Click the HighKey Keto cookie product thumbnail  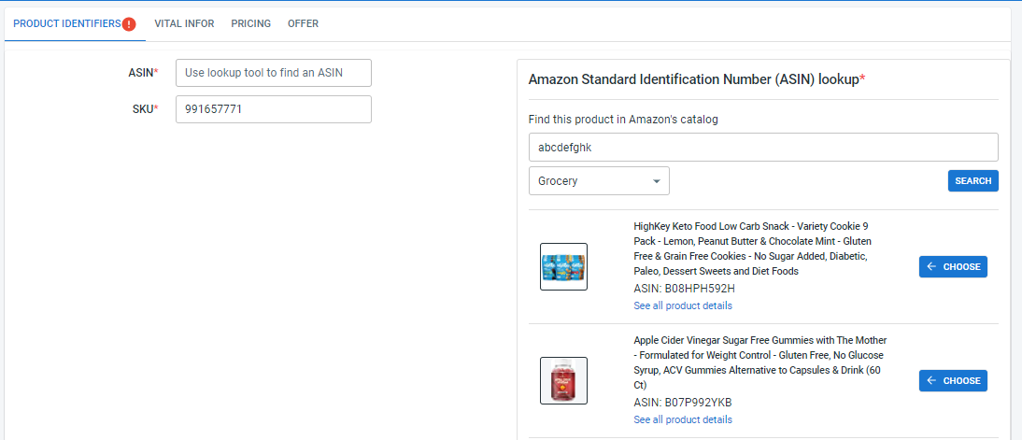(564, 266)
